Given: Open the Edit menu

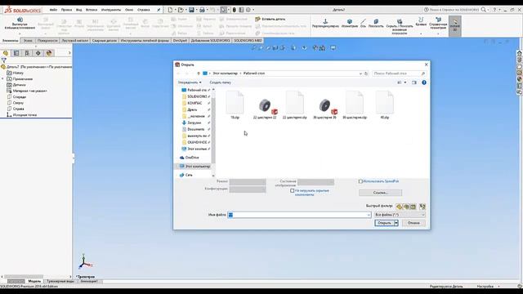Looking at the screenshot, I should coord(66,10).
